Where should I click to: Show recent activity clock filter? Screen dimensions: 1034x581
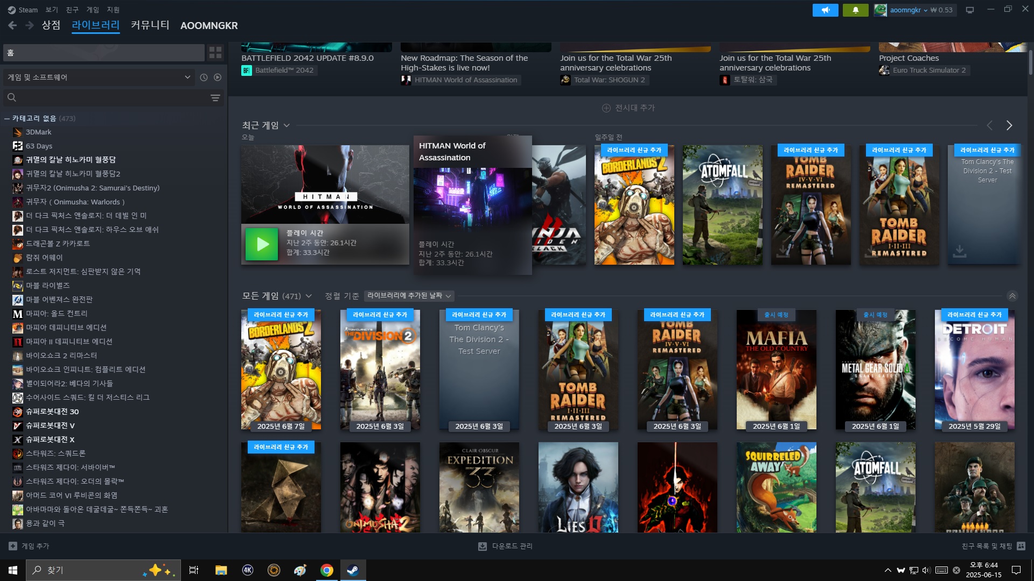204,77
